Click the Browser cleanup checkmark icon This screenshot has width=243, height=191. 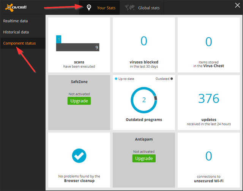pos(79,156)
